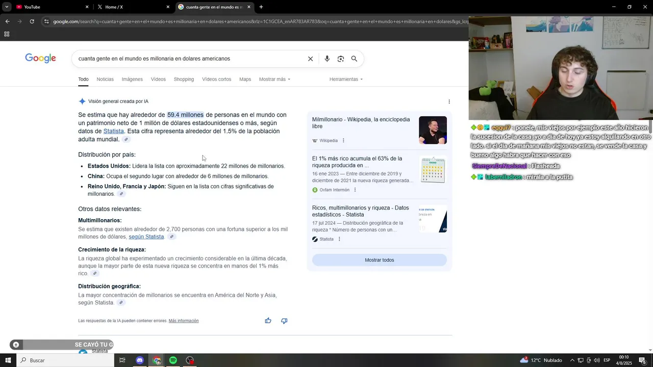Open Milmillonario Wikipedia result

[361, 123]
